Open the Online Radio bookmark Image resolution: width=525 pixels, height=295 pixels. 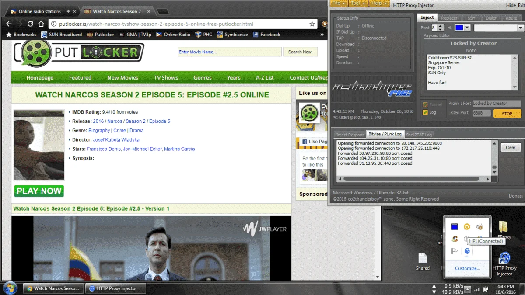[x=173, y=35]
